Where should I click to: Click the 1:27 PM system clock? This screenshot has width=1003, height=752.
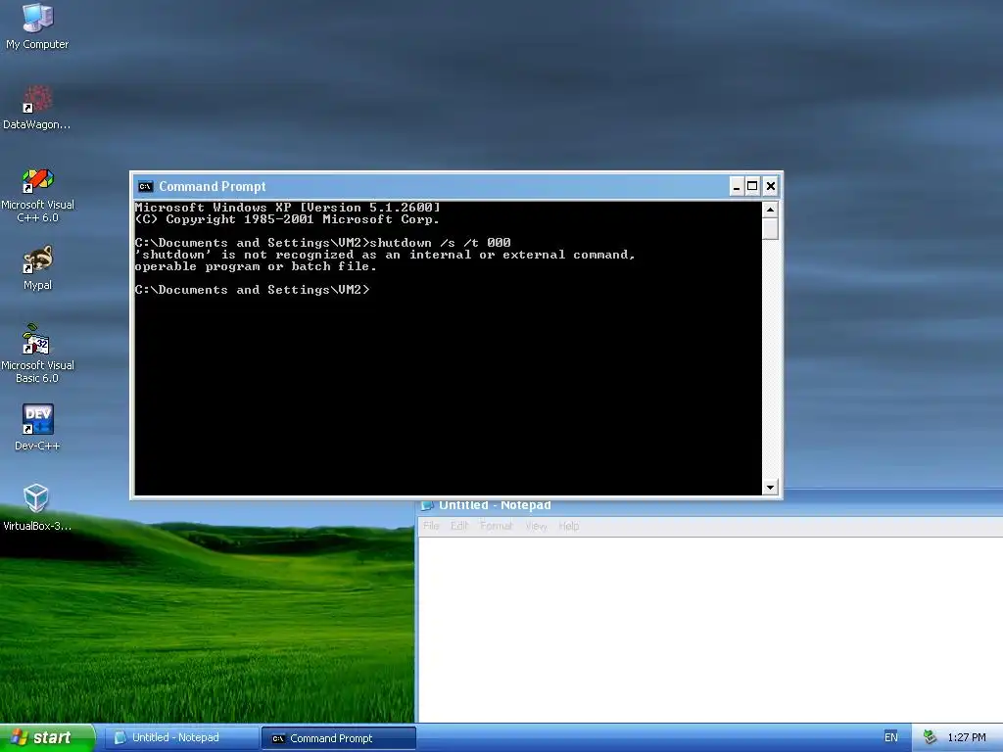coord(967,738)
